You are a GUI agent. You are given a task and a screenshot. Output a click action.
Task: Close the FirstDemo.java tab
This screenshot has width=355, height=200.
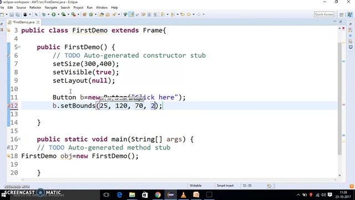tap(38, 22)
